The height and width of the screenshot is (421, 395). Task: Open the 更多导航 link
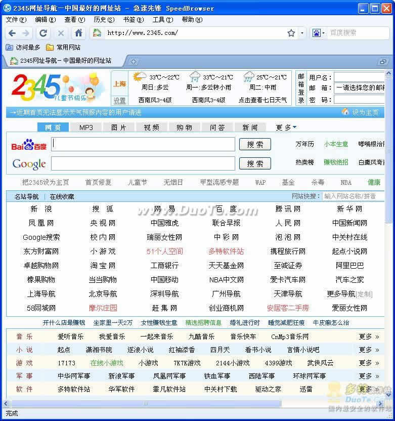point(341,294)
